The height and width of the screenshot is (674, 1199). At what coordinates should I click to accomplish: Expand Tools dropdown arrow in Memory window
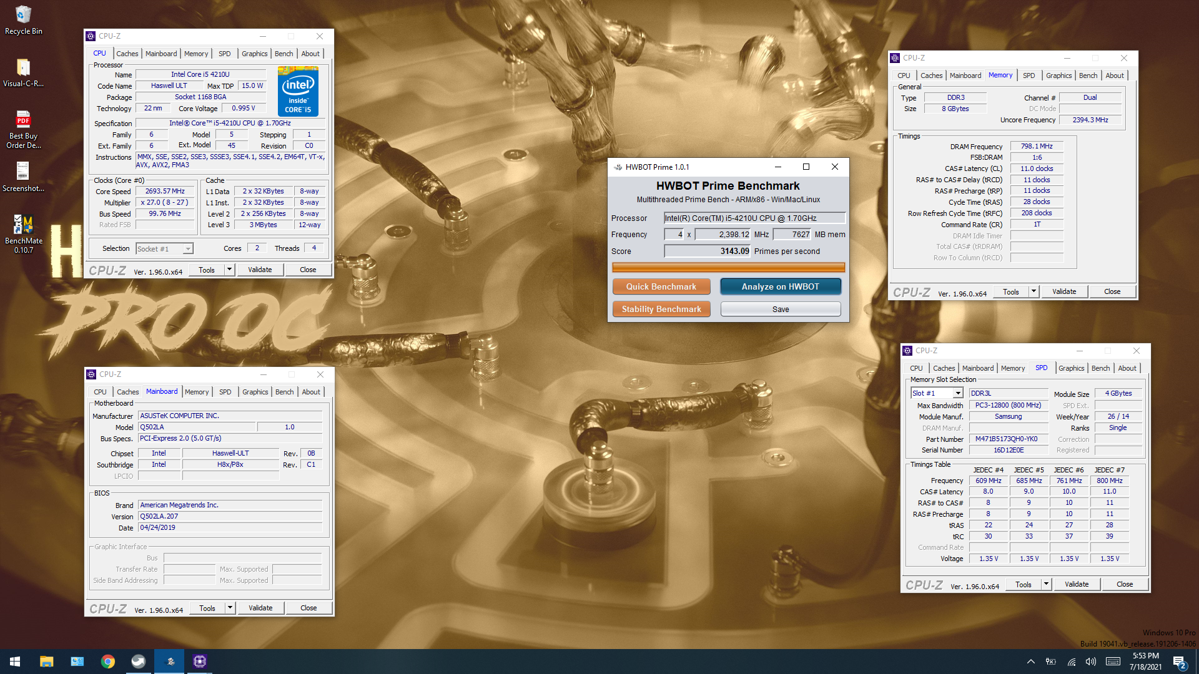(1034, 291)
